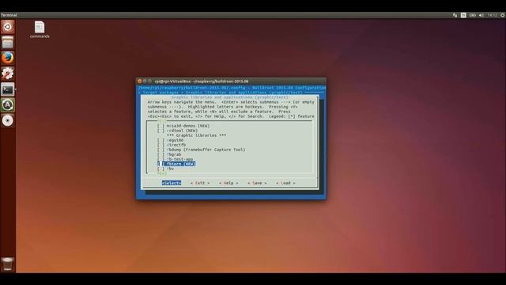Click the < Exit > button
506x285 pixels.
point(200,183)
